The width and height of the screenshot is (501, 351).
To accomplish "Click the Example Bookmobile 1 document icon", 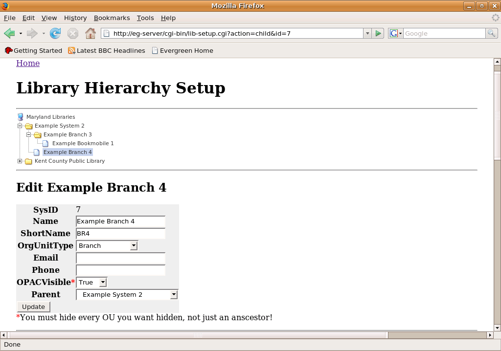I will (x=46, y=143).
